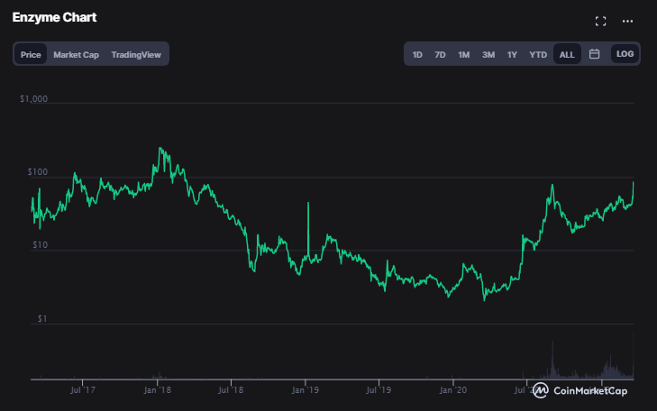Select the 7D time range
Screen dimensions: 657x411
(440, 54)
